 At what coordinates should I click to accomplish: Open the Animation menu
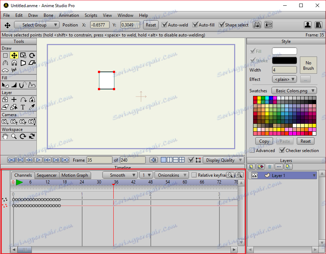coord(69,15)
